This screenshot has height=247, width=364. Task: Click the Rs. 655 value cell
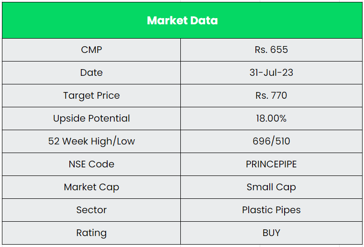pyautogui.click(x=271, y=50)
